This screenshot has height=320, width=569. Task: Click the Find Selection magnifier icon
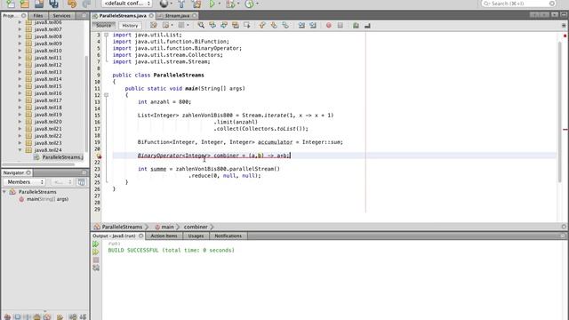(201, 26)
